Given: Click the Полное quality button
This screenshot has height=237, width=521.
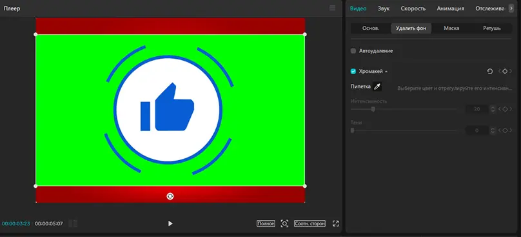Looking at the screenshot, I should coord(266,223).
